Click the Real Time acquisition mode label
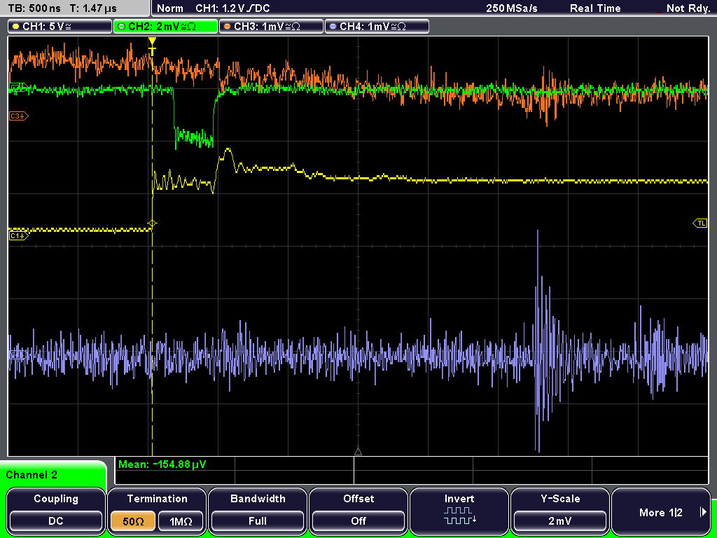Image resolution: width=717 pixels, height=538 pixels. 595,8
